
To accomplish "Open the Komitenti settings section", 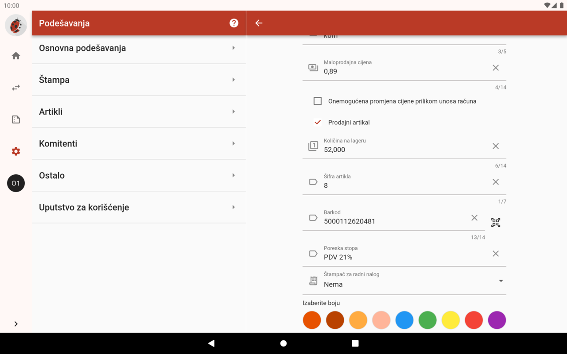I will (139, 143).
